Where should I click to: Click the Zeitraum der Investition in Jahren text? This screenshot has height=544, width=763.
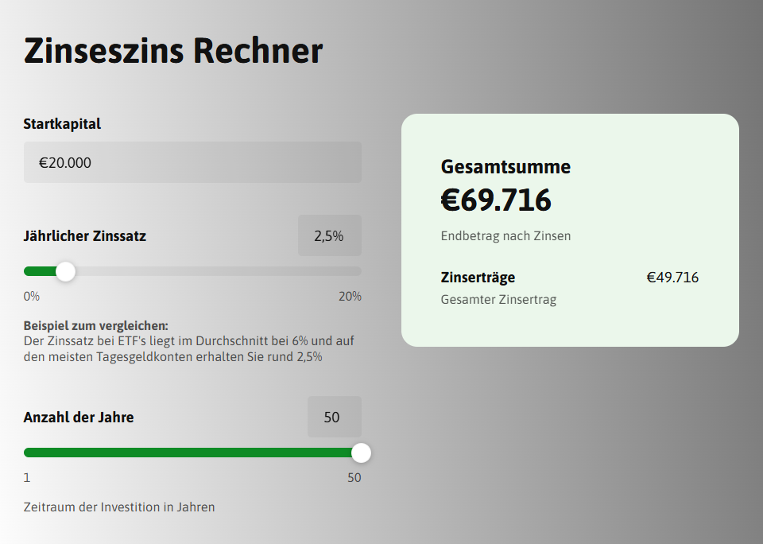coord(119,507)
